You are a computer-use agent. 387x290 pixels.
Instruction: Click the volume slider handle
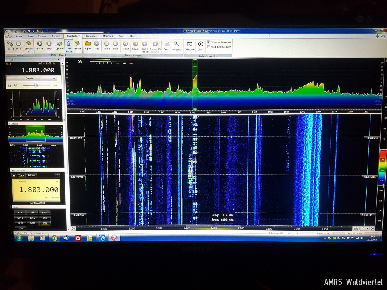coord(36,85)
